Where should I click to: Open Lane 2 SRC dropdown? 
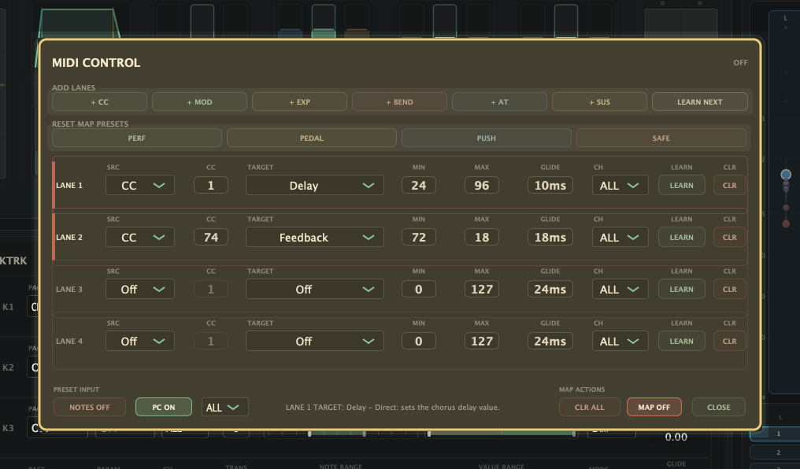140,237
